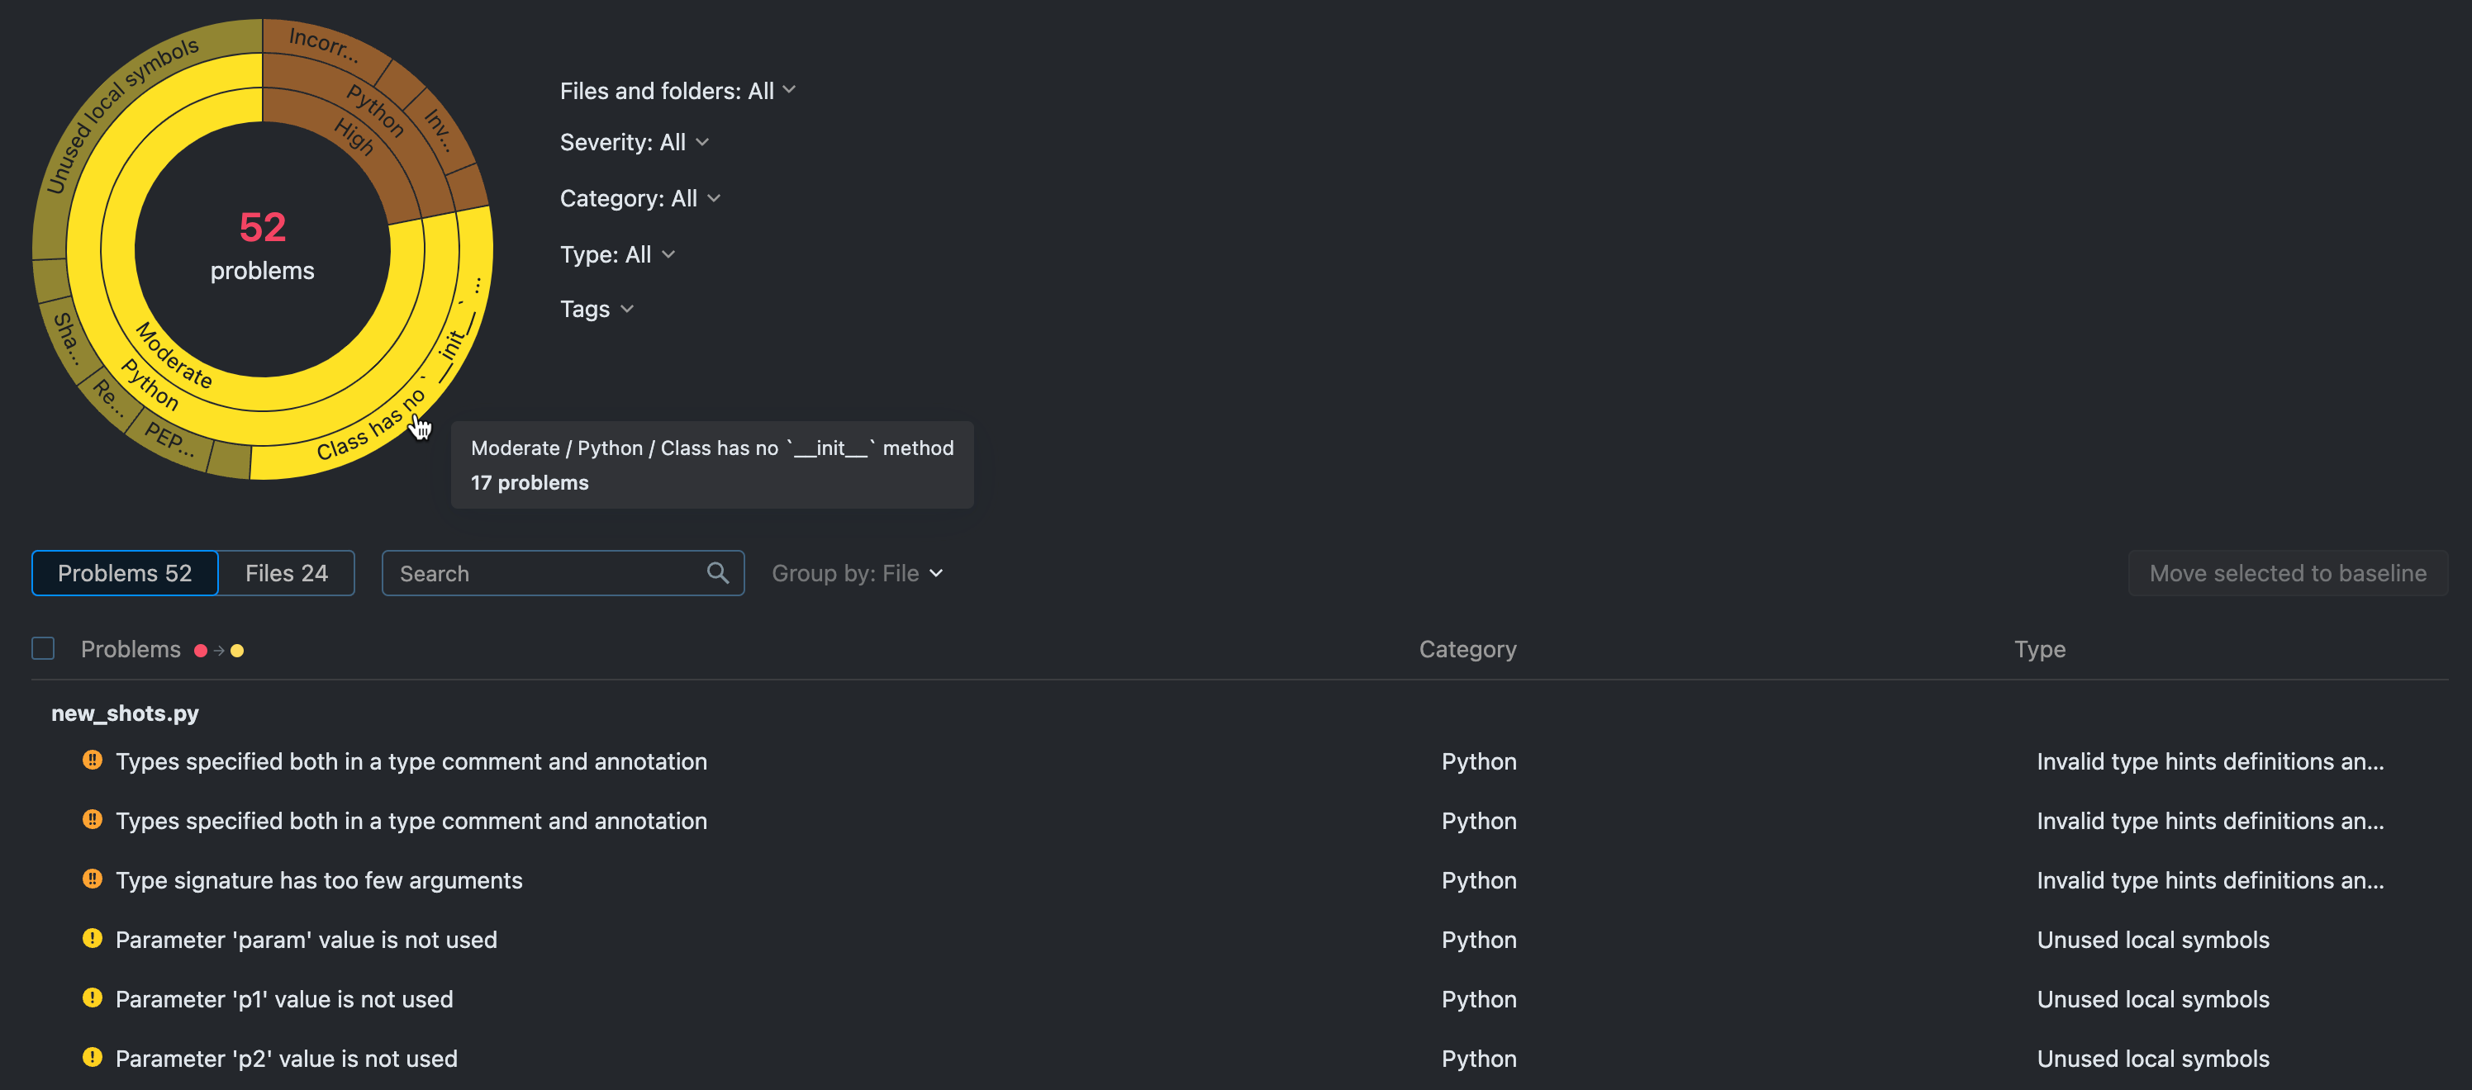
Task: Click the severity icon next to 'Type signature has too few arguments'
Action: (x=93, y=879)
